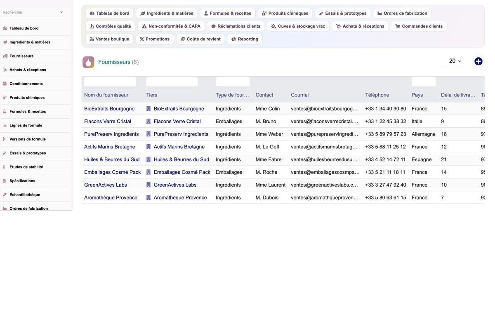Click the Tableau de bord sidebar icon
This screenshot has width=495, height=309.
(5, 28)
